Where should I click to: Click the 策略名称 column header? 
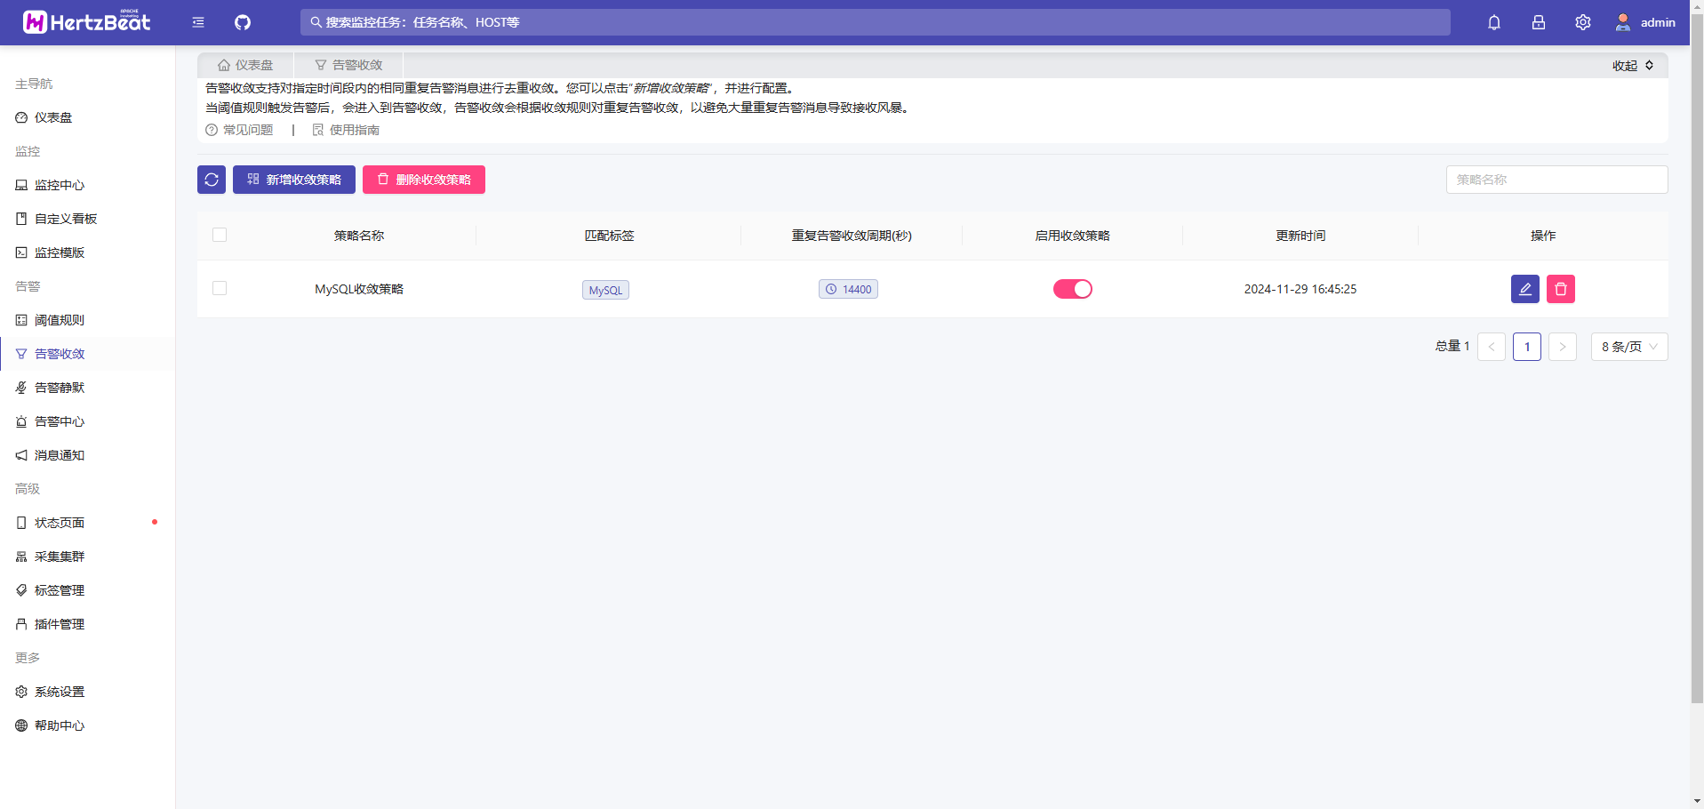point(359,236)
